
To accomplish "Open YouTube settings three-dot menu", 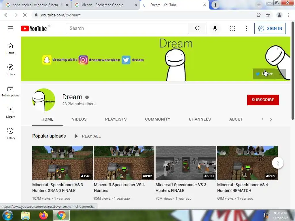I will [x=246, y=28].
